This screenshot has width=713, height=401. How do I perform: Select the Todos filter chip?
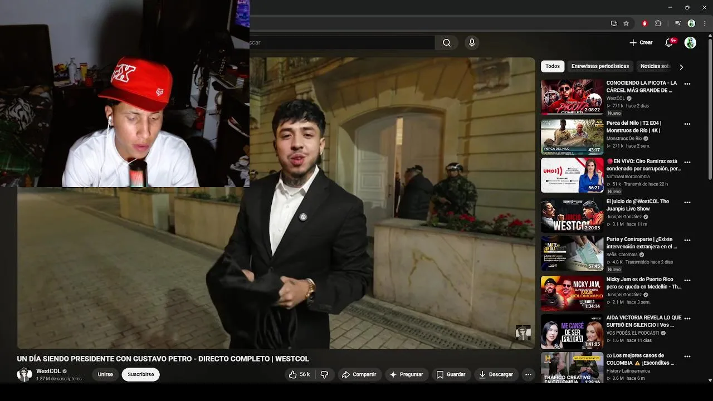tap(553, 66)
